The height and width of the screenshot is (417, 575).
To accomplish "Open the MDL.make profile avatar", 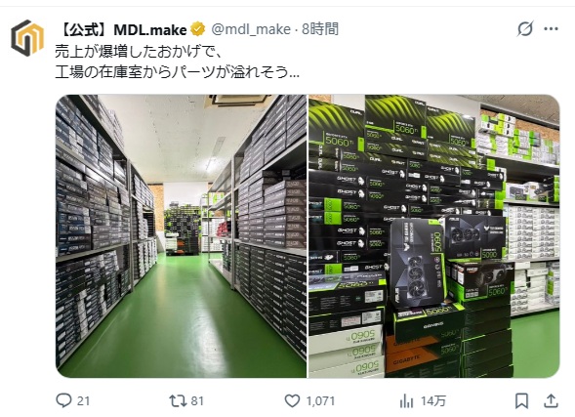I will point(27,38).
